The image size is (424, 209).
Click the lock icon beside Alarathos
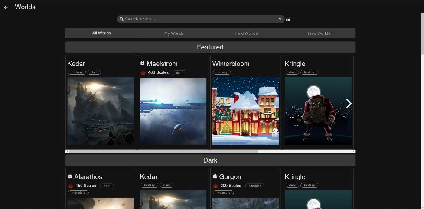click(70, 176)
